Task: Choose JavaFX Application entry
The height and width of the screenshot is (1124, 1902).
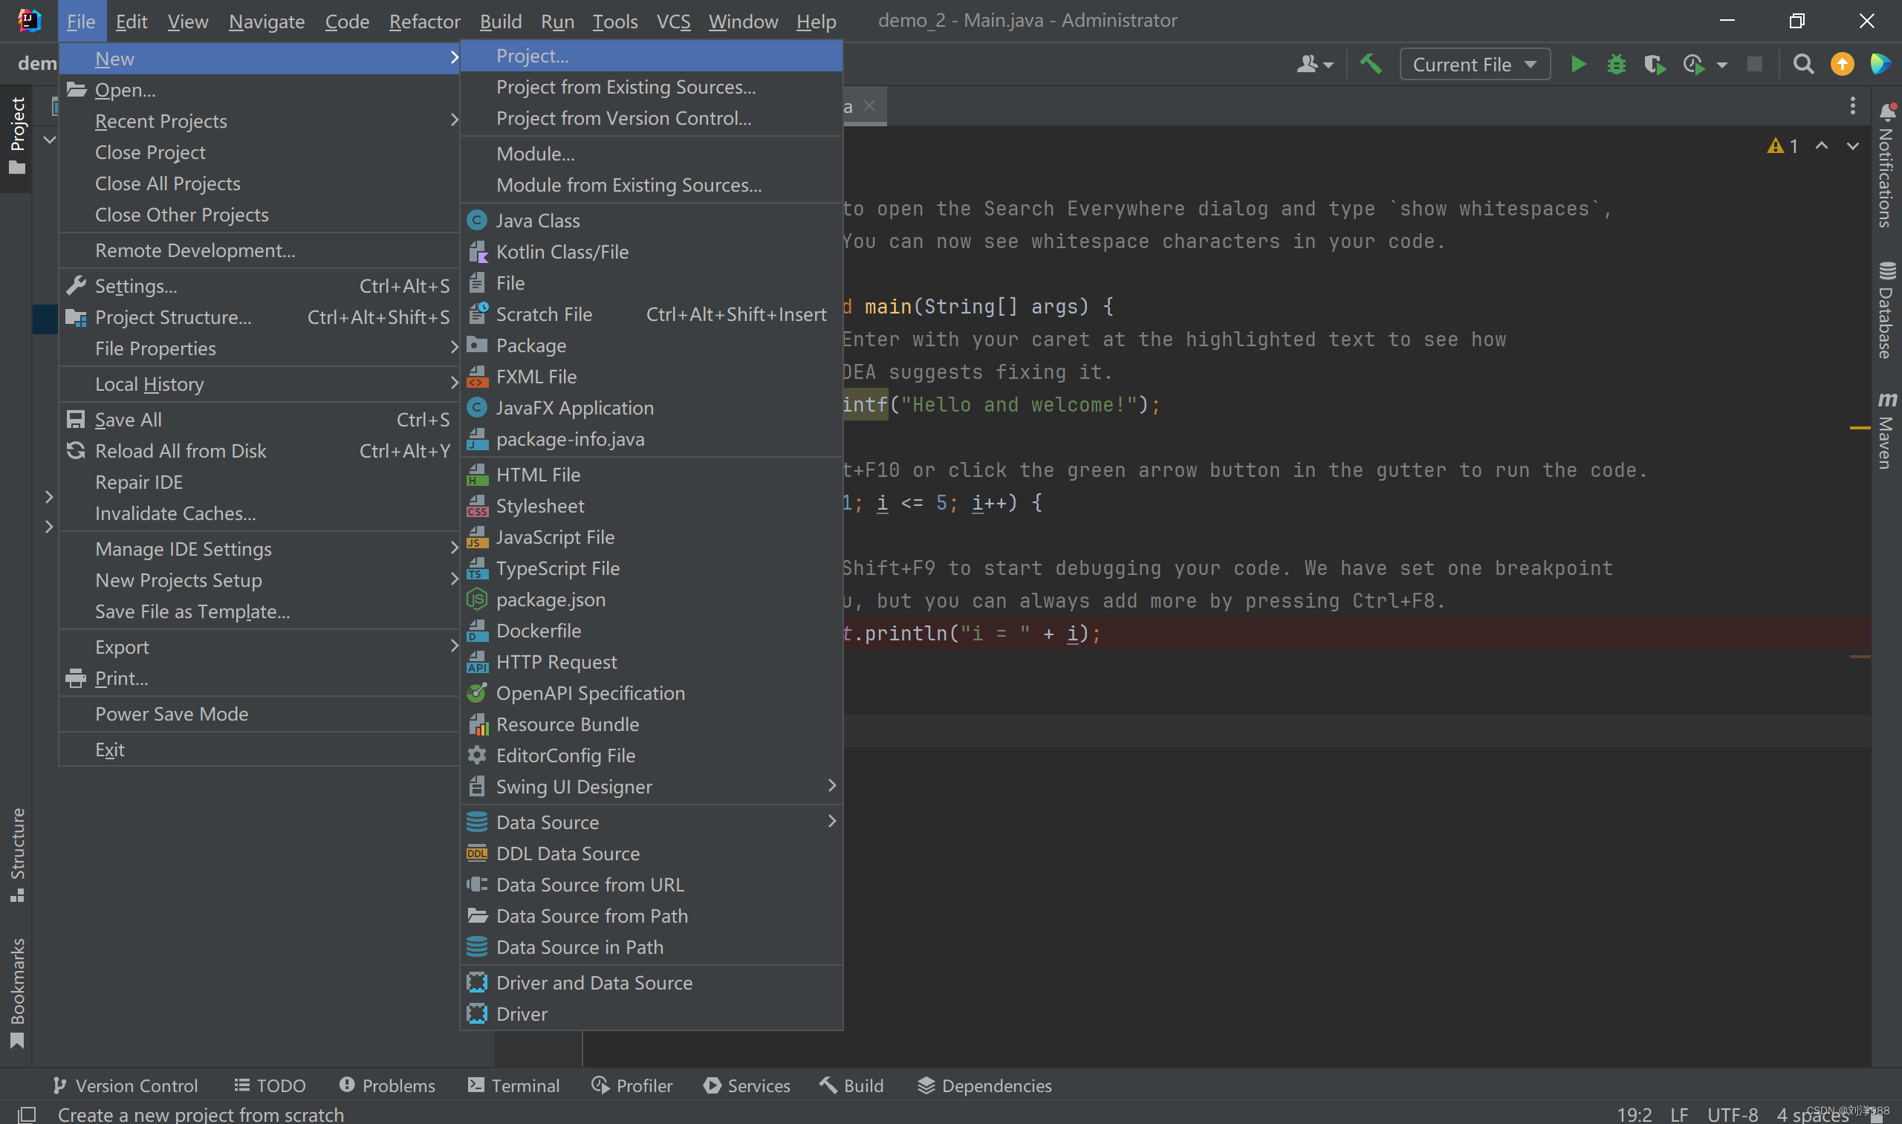Action: click(x=652, y=408)
